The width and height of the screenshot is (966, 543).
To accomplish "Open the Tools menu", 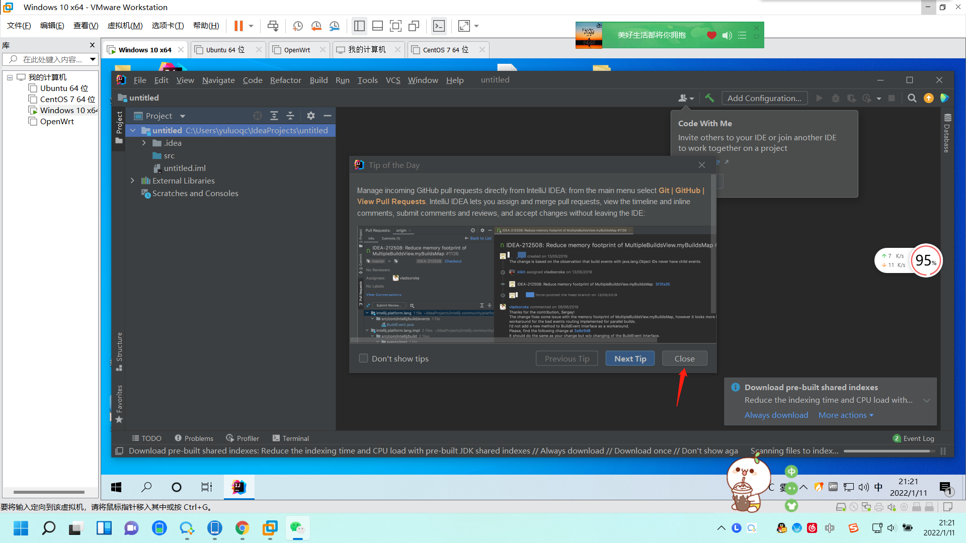I will click(x=367, y=80).
